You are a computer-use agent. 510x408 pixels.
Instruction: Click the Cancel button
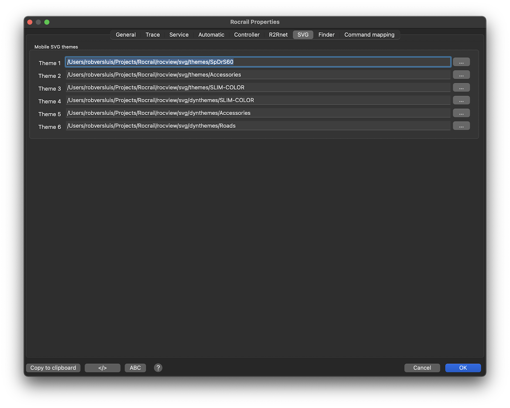coord(422,368)
